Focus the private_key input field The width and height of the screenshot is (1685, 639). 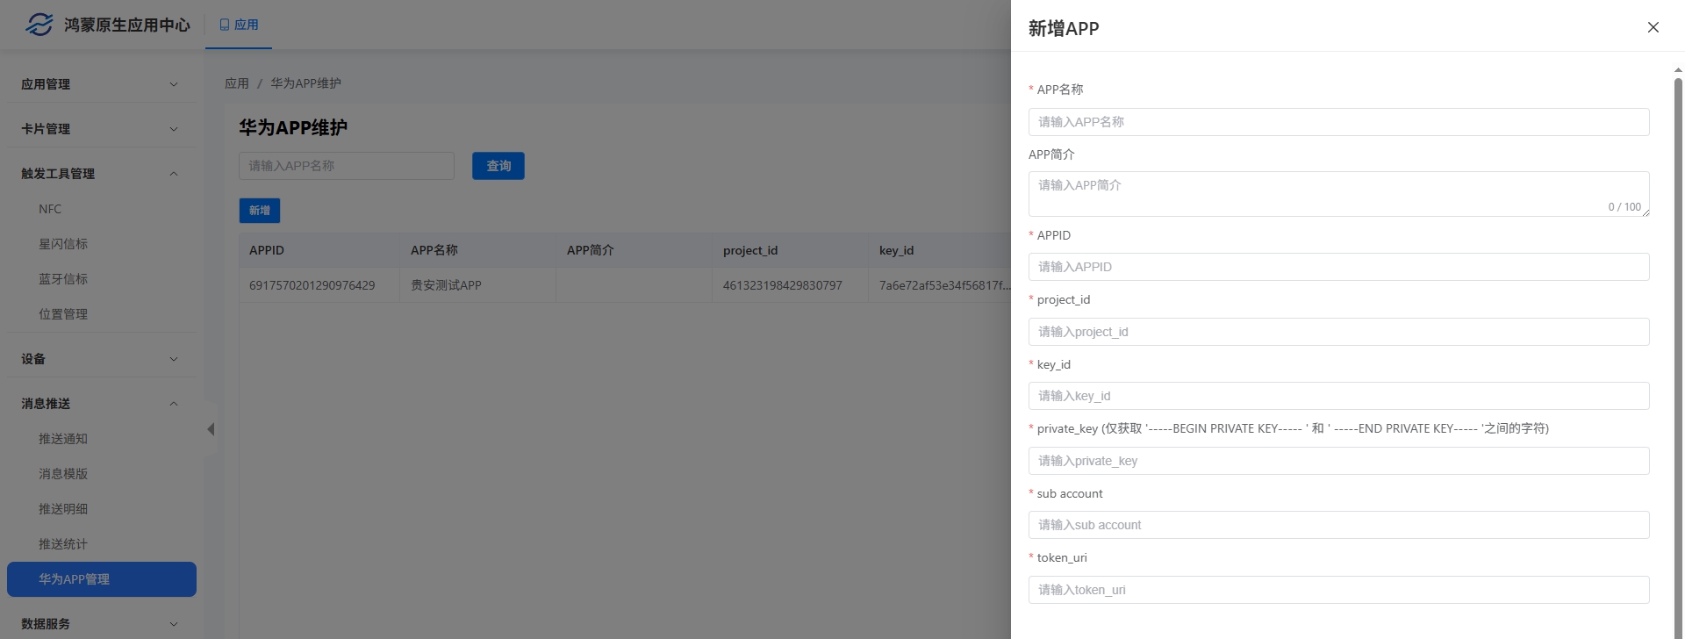(1338, 461)
